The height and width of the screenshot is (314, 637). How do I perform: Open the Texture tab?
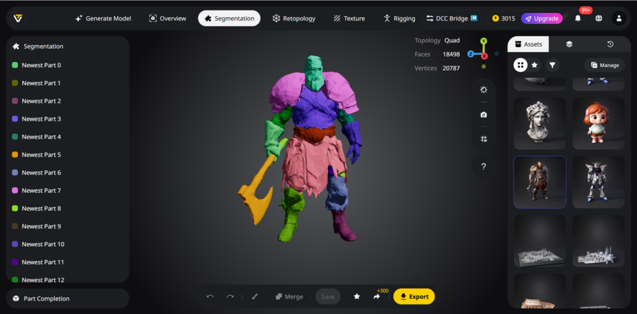(349, 19)
